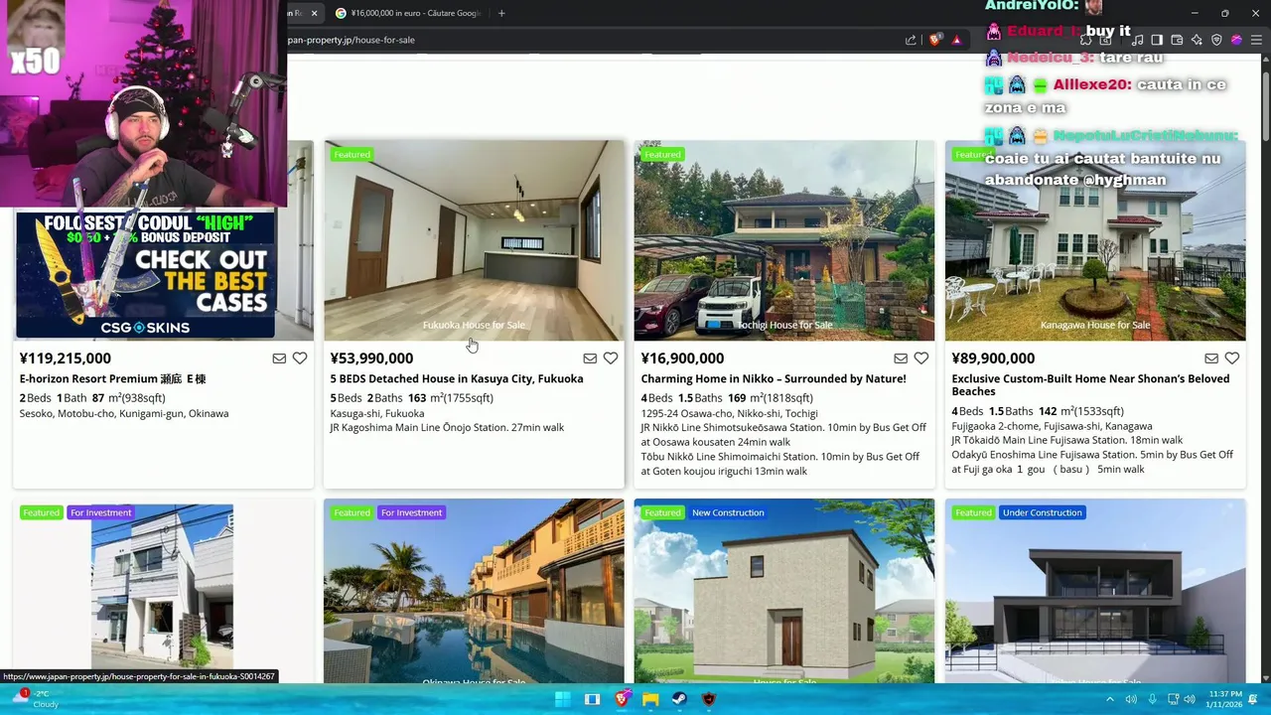Open File Explorer from taskbar
Image resolution: width=1271 pixels, height=715 pixels.
[650, 699]
